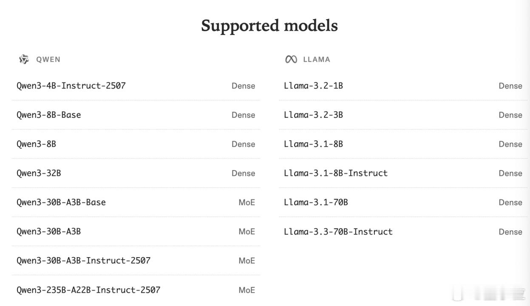This screenshot has width=530, height=306.
Task: Click the Qwen3-235B-A22B-Instruct-2507 model
Action: 88,290
